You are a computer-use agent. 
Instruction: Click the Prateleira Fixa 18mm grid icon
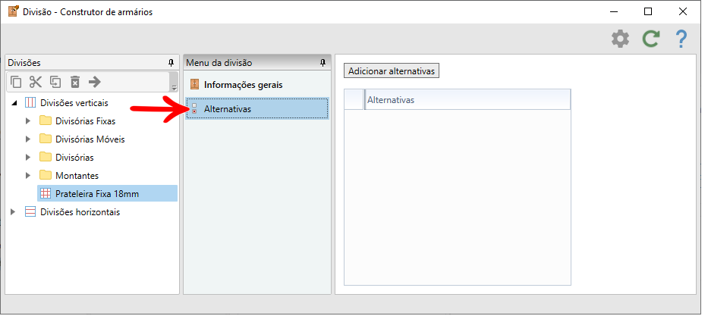tap(46, 193)
